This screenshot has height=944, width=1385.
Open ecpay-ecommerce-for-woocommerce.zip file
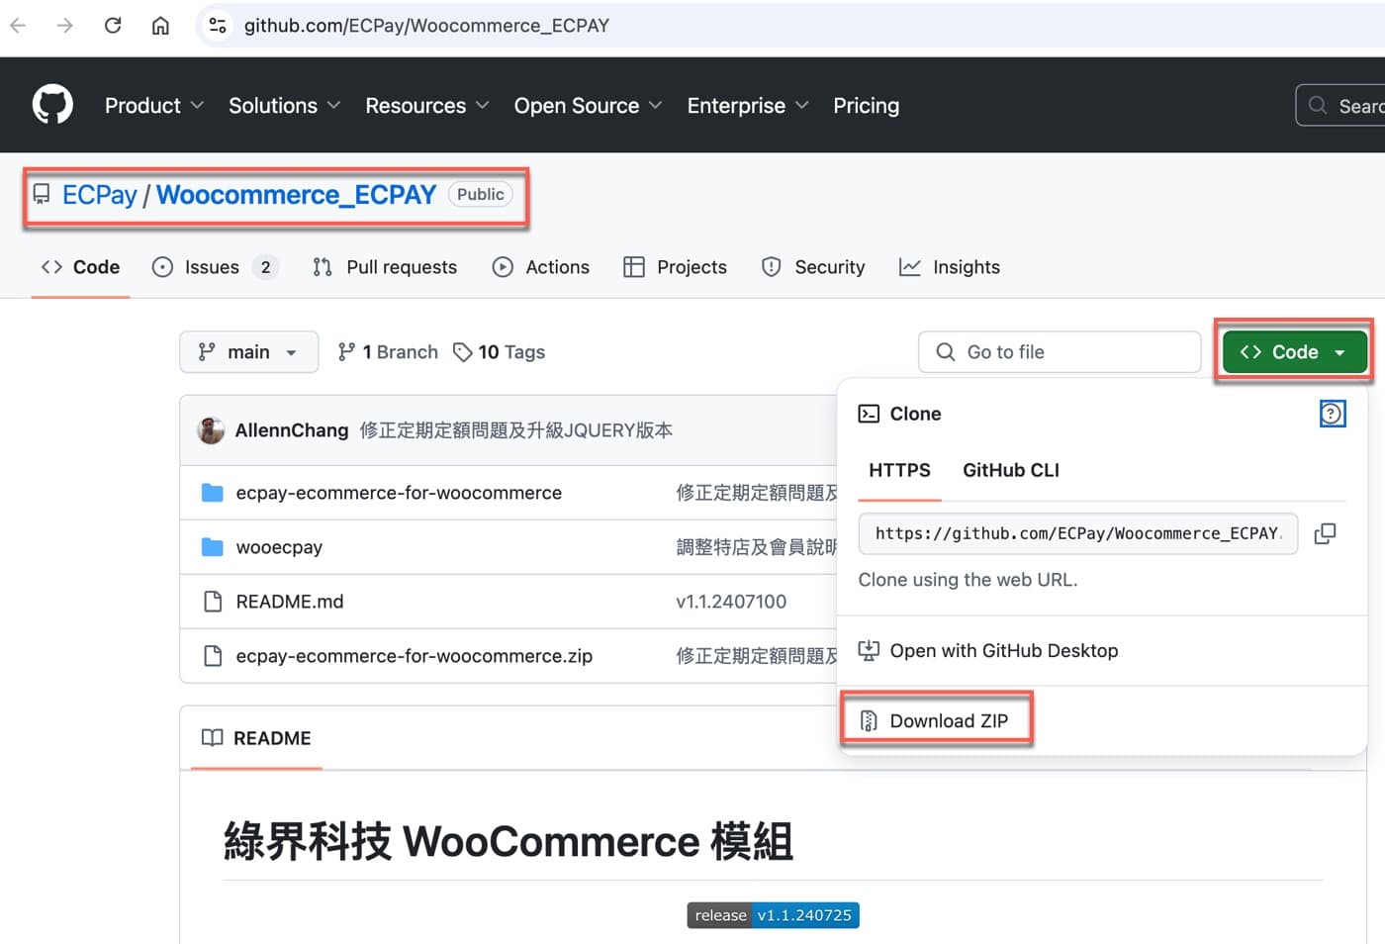coord(414,655)
